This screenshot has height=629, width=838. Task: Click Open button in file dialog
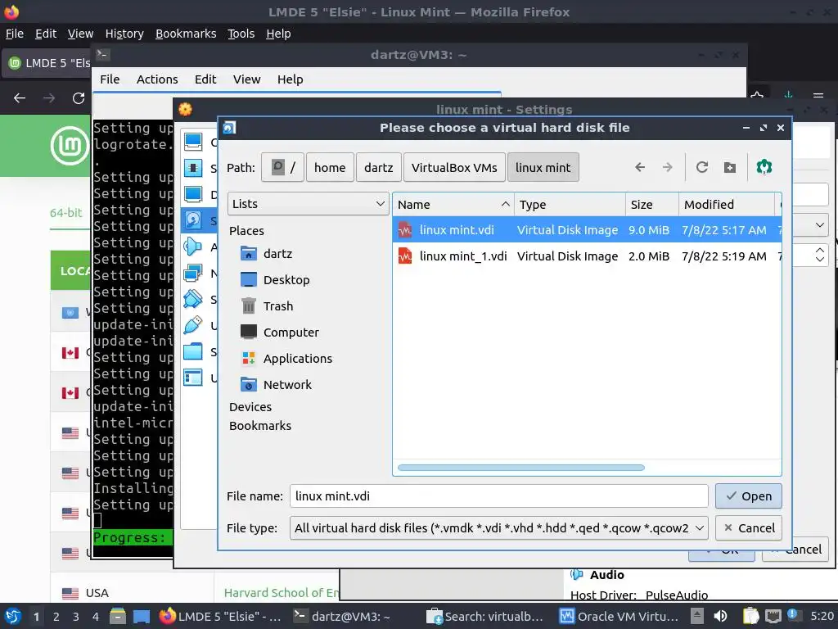pos(748,496)
